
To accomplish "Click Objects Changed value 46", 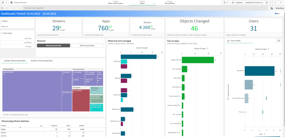I will [194, 28].
